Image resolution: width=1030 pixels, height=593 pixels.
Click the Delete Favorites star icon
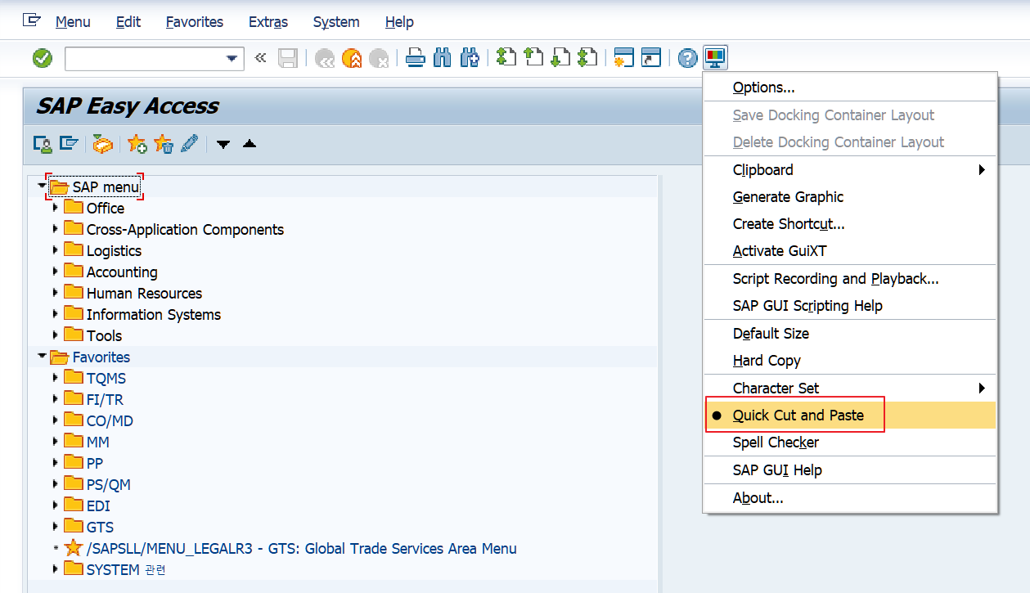point(163,145)
